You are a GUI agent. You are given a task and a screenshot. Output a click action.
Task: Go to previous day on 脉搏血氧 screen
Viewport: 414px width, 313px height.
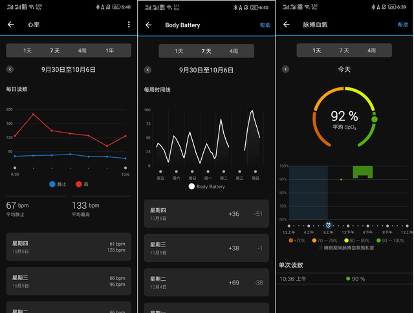point(285,69)
